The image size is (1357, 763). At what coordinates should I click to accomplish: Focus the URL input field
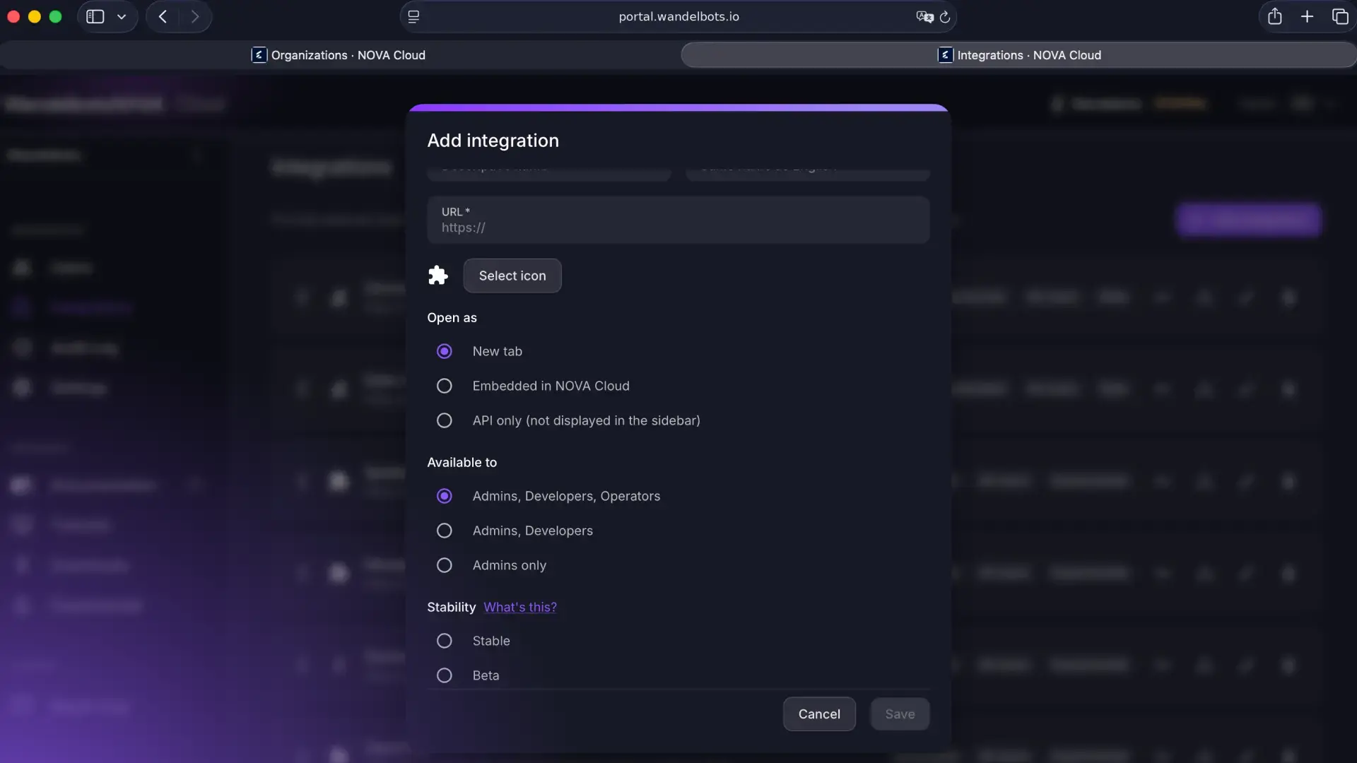point(678,220)
